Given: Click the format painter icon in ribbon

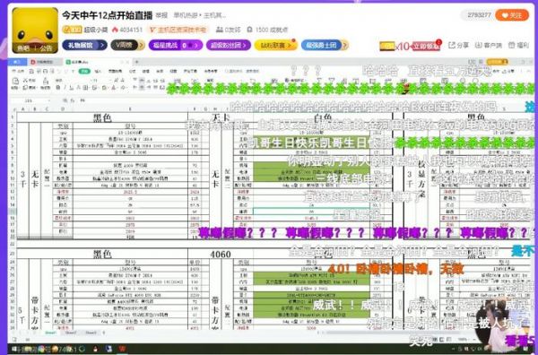Looking at the screenshot, I should tap(46, 83).
